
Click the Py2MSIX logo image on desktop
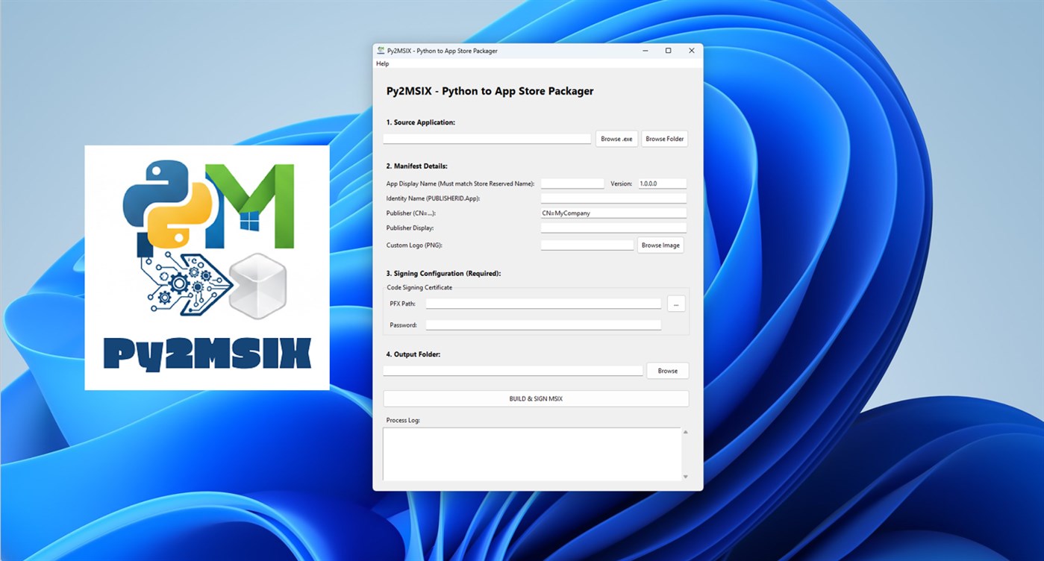pos(207,267)
